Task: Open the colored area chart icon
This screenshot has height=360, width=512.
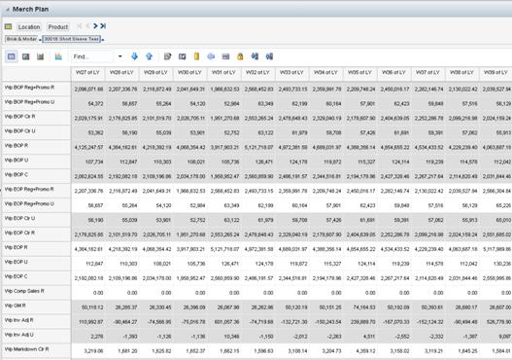Action: tap(58, 56)
